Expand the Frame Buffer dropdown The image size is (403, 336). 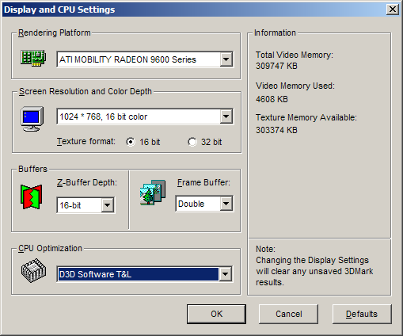point(226,204)
